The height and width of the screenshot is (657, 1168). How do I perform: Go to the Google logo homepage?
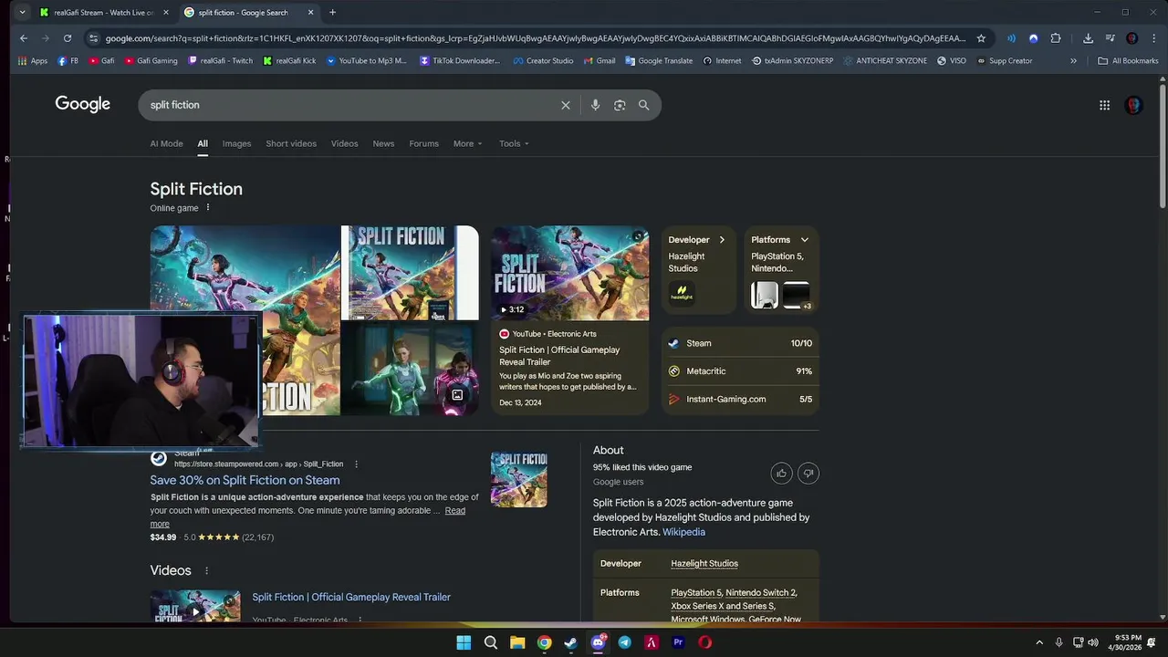click(82, 104)
